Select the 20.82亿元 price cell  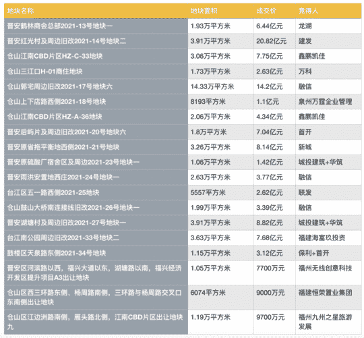pos(274,41)
